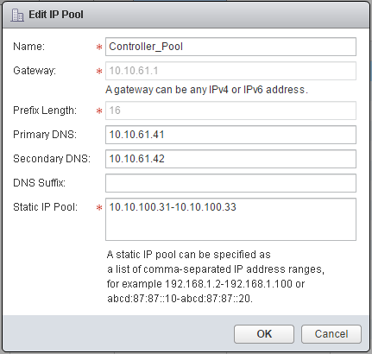Click the required asterisk beside Prefix Length
The height and width of the screenshot is (354, 372).
pos(99,111)
